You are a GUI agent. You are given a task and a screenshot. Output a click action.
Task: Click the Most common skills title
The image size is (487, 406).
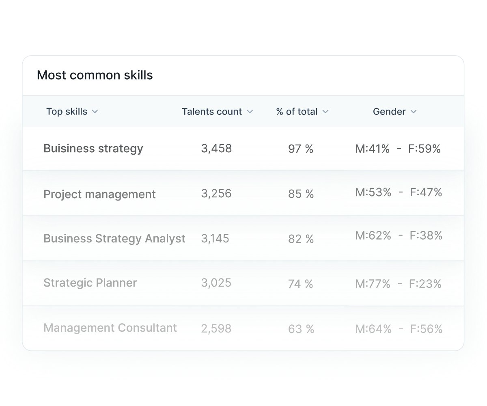pos(95,75)
